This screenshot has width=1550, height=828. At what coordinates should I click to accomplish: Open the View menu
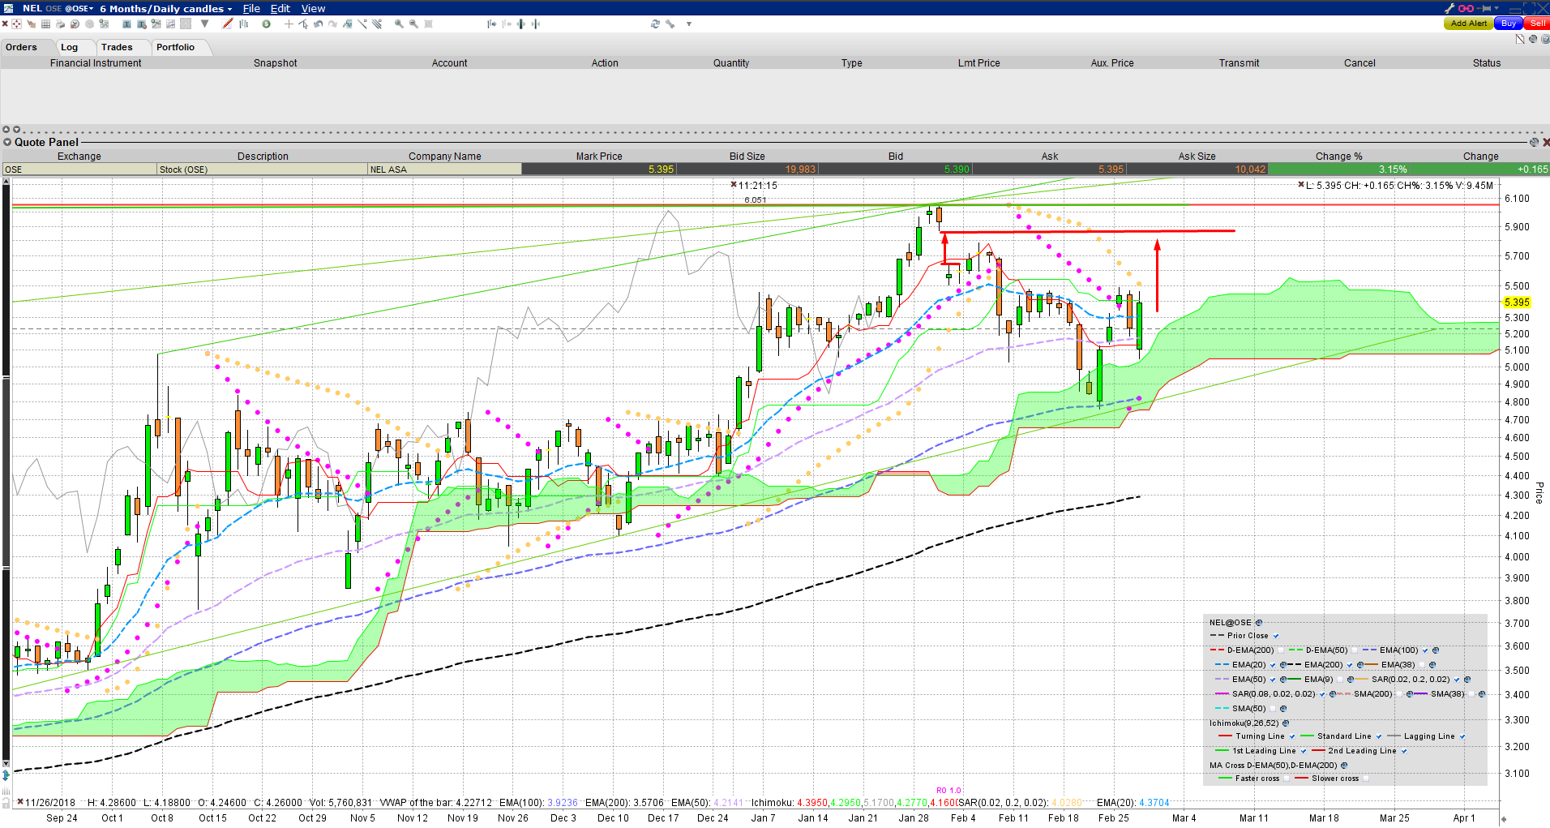pos(313,9)
